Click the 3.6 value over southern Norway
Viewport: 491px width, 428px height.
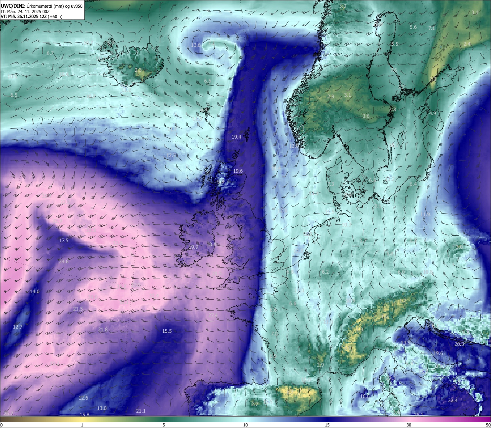366,116
